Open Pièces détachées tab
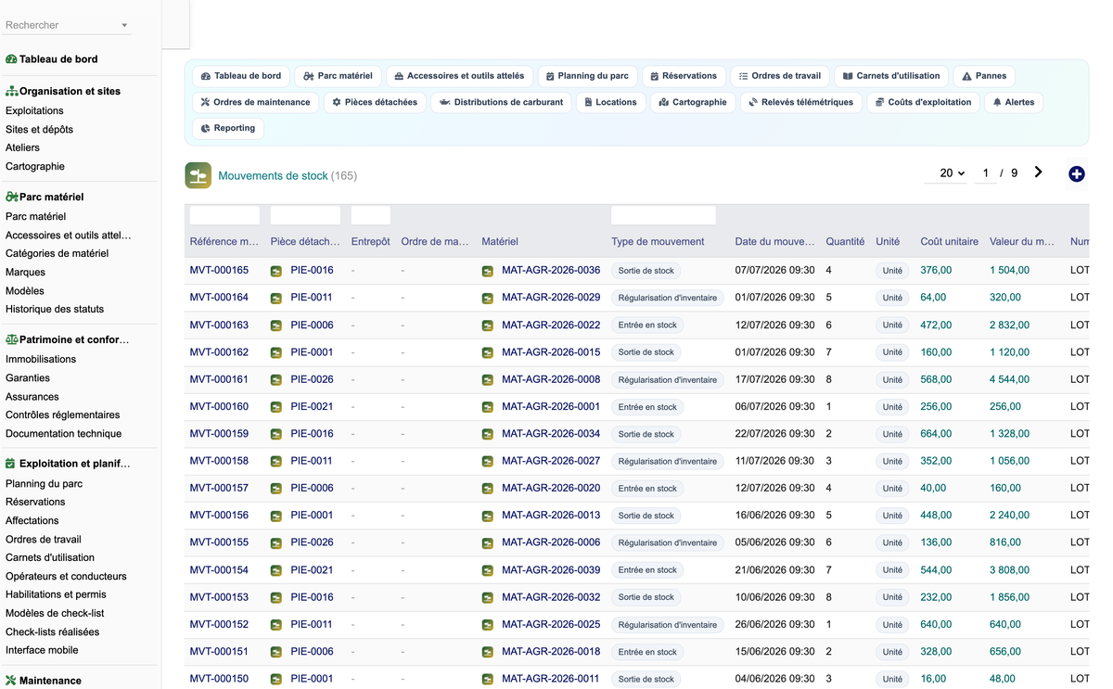The height and width of the screenshot is (689, 1113). (x=375, y=102)
